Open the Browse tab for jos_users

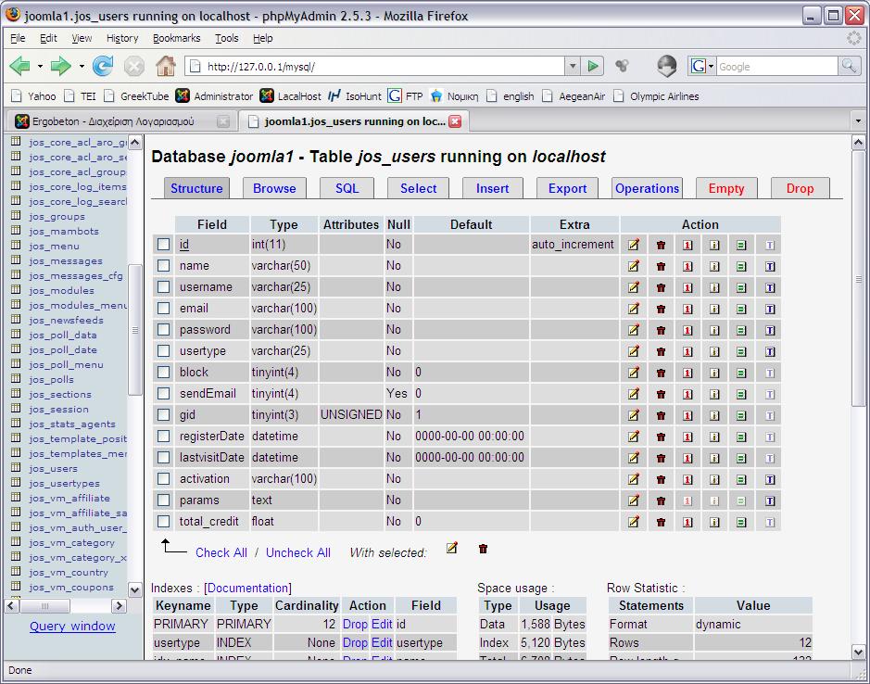274,188
